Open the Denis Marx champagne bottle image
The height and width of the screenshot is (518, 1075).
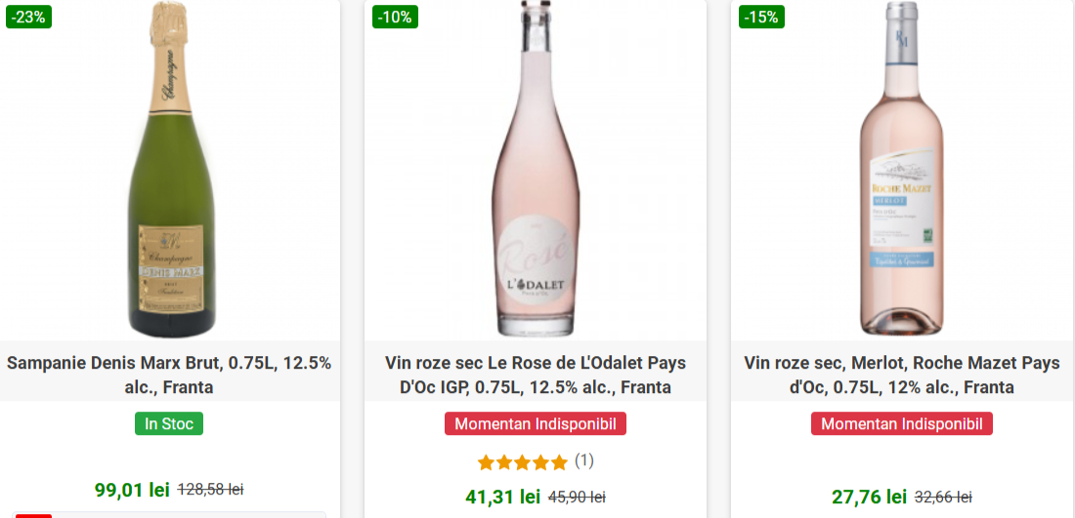(x=170, y=171)
